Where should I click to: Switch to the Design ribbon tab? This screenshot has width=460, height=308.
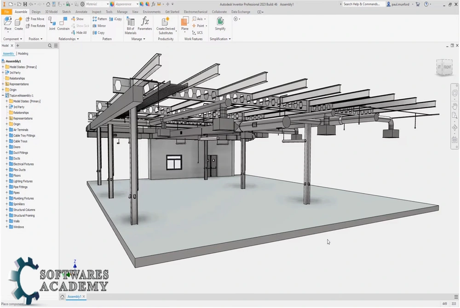[x=36, y=11]
